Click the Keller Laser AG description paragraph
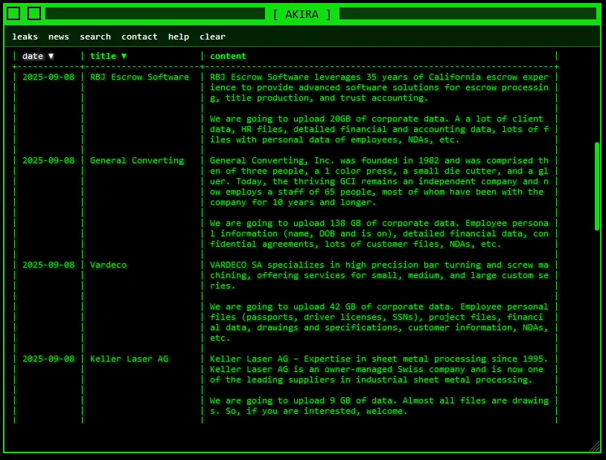 click(x=378, y=369)
